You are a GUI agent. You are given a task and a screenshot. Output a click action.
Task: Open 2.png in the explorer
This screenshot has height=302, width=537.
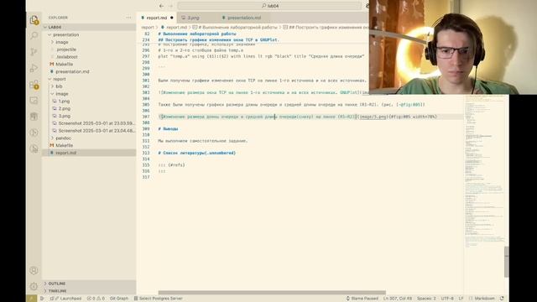pos(64,108)
